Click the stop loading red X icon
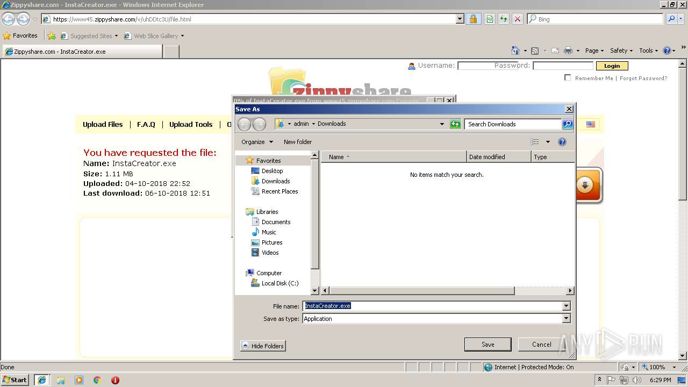Screen dimensions: 688x387 [x=517, y=19]
